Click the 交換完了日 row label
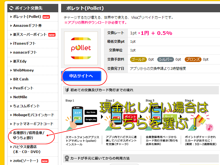 point(116,68)
